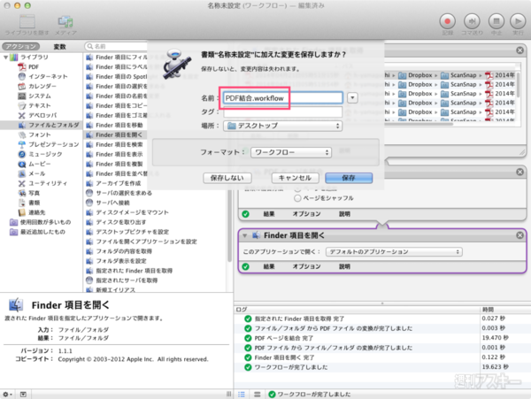Select the ページをシャッフル radio button
The image size is (531, 399).
tap(297, 198)
